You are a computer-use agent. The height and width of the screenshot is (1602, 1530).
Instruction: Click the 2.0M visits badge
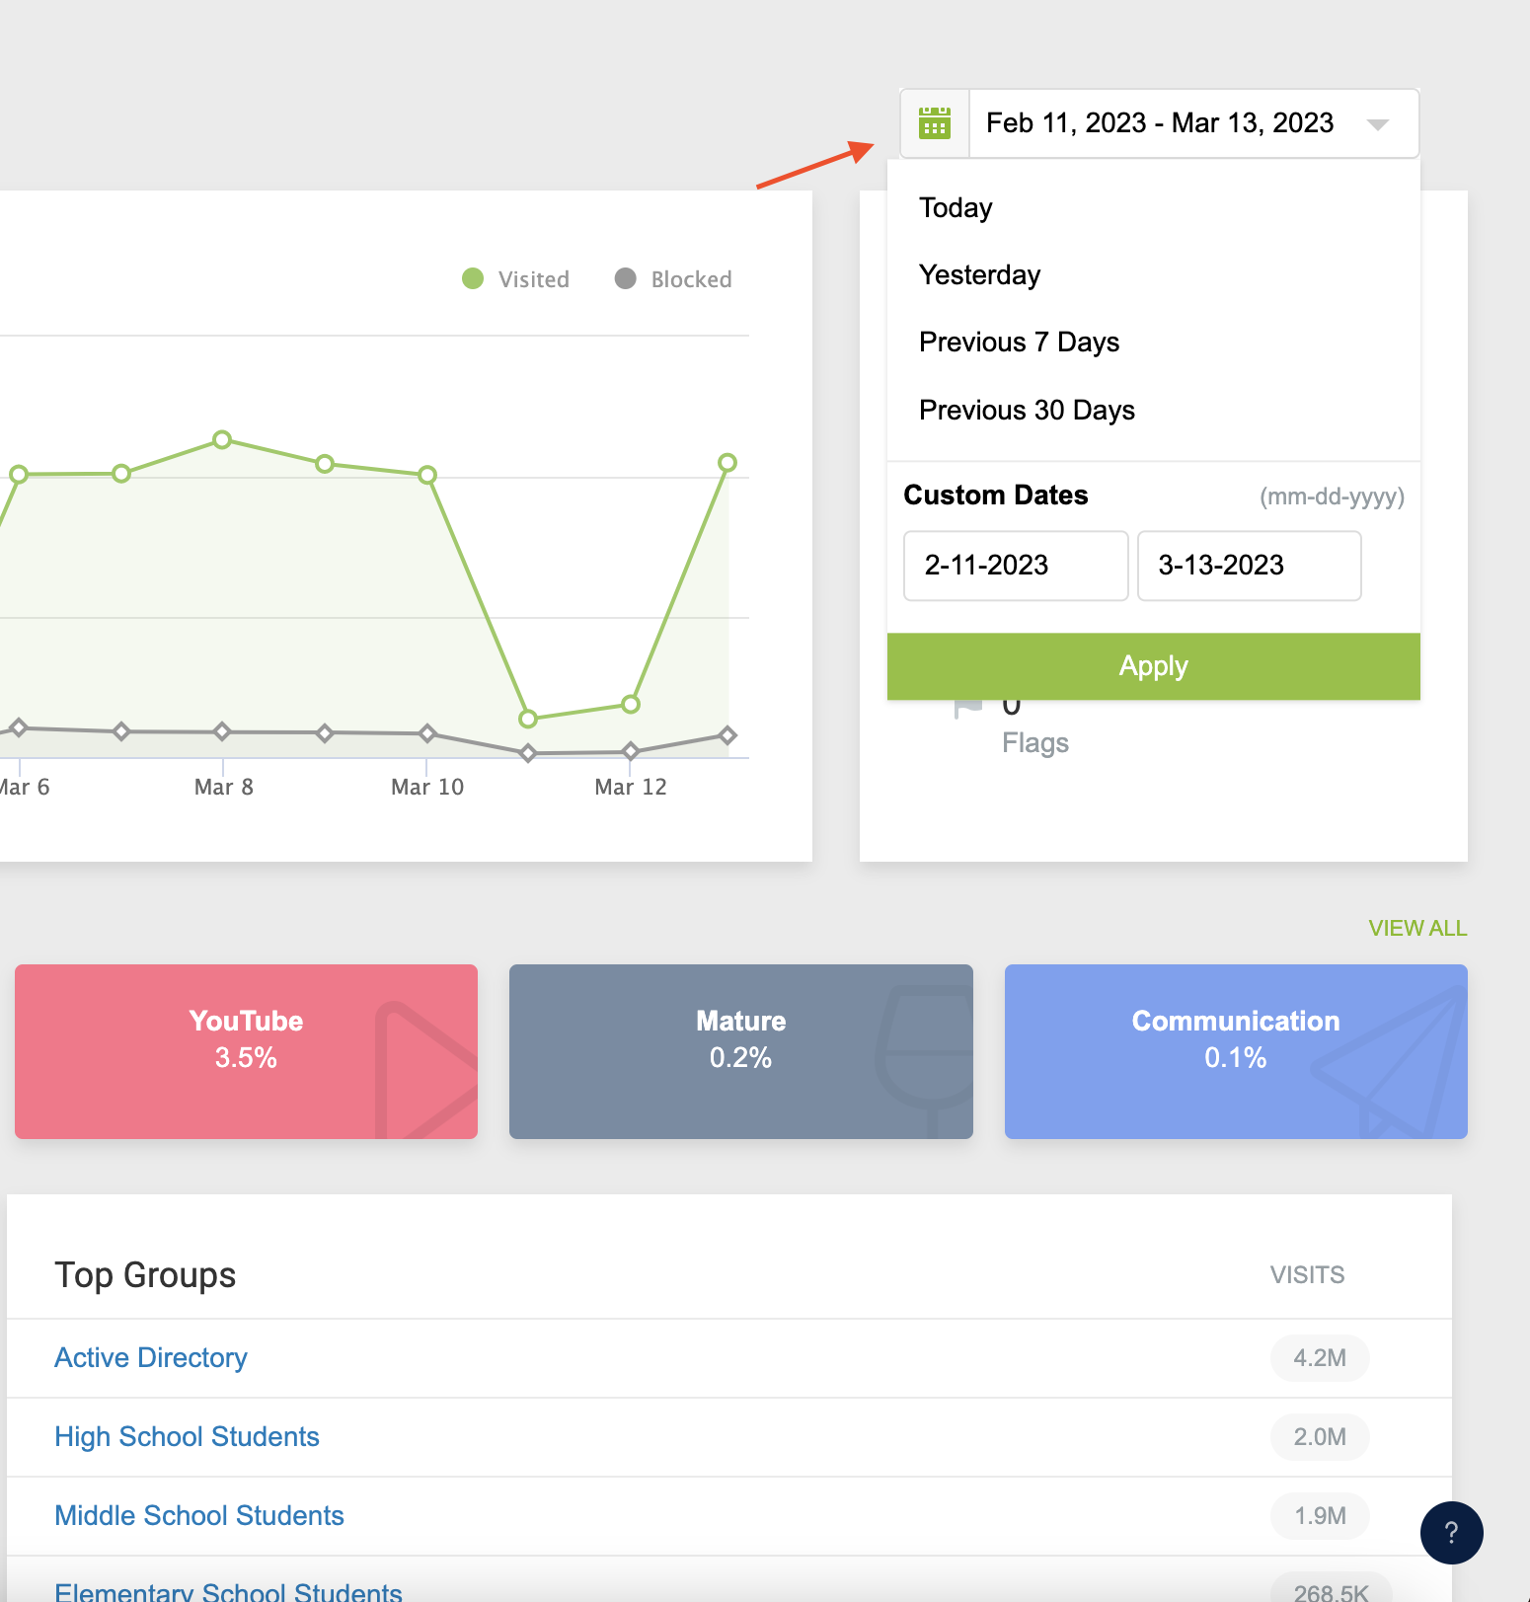tap(1320, 1437)
